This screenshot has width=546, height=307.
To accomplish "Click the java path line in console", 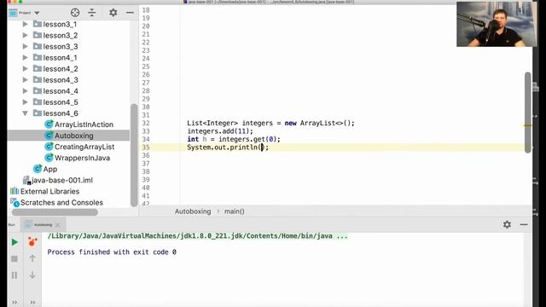I will (197, 236).
